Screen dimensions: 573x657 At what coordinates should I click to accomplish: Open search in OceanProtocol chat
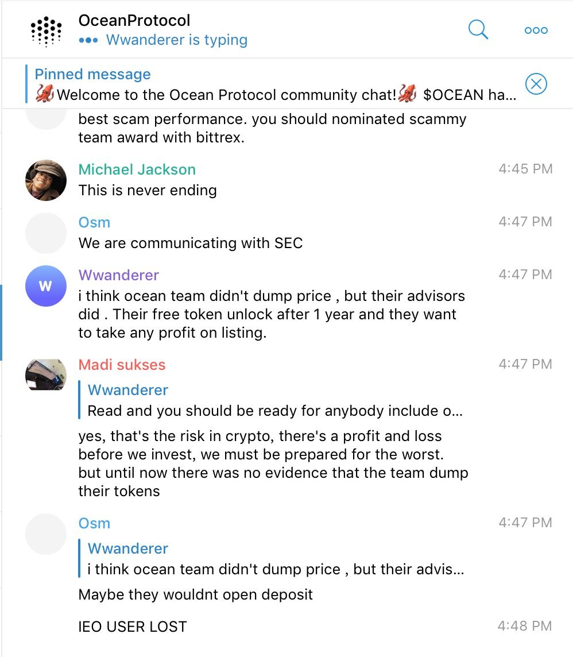click(478, 29)
